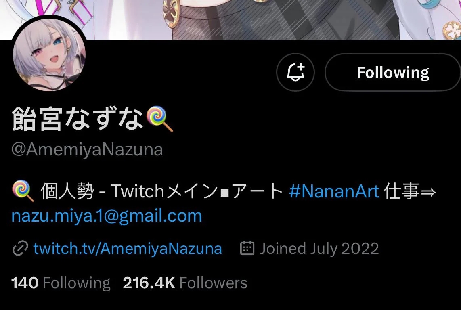Click the calendar icon next to Joined date
Screen dimensions: 461x310
pyautogui.click(x=247, y=248)
